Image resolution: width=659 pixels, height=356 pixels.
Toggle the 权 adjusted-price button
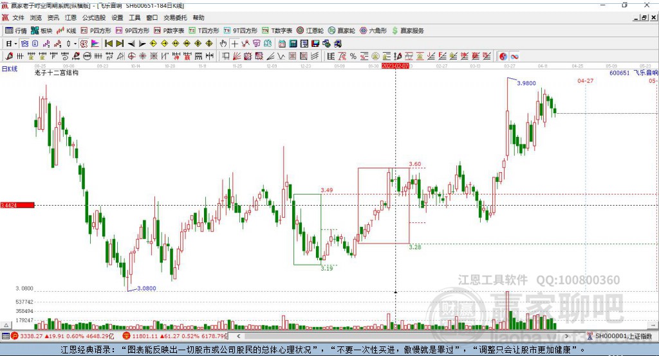[x=84, y=44]
